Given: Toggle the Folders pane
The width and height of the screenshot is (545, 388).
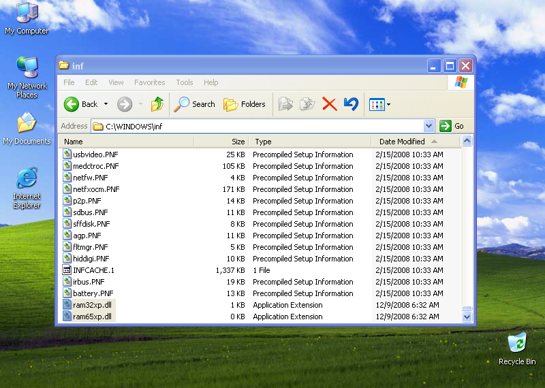Looking at the screenshot, I should [244, 104].
